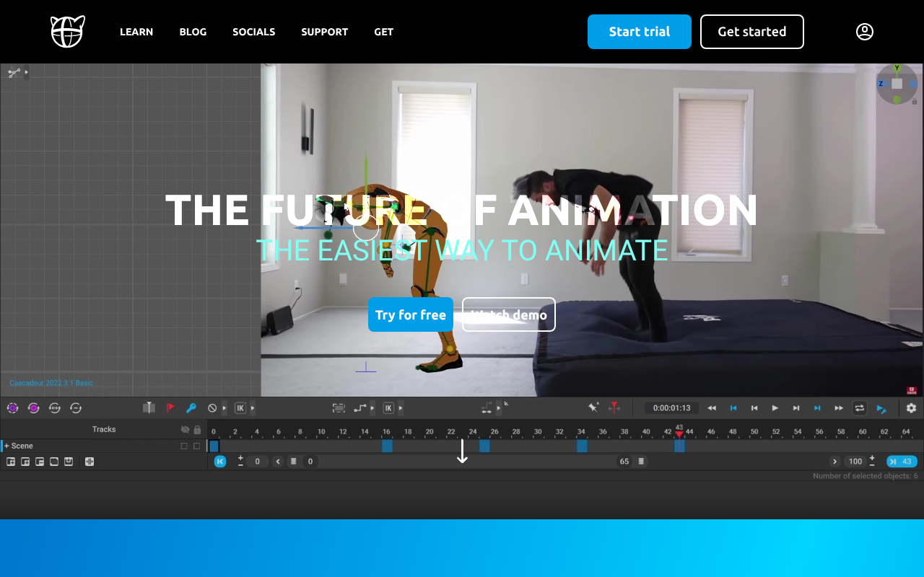Open the user account profile icon

tap(865, 32)
